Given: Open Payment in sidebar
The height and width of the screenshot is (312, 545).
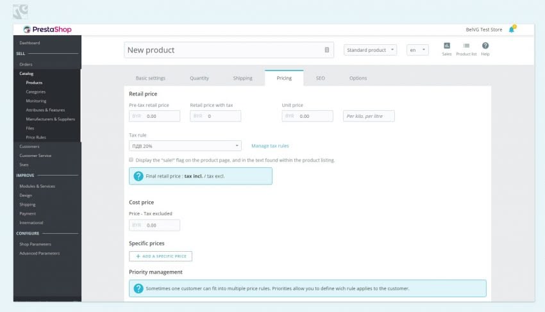Looking at the screenshot, I should [28, 214].
